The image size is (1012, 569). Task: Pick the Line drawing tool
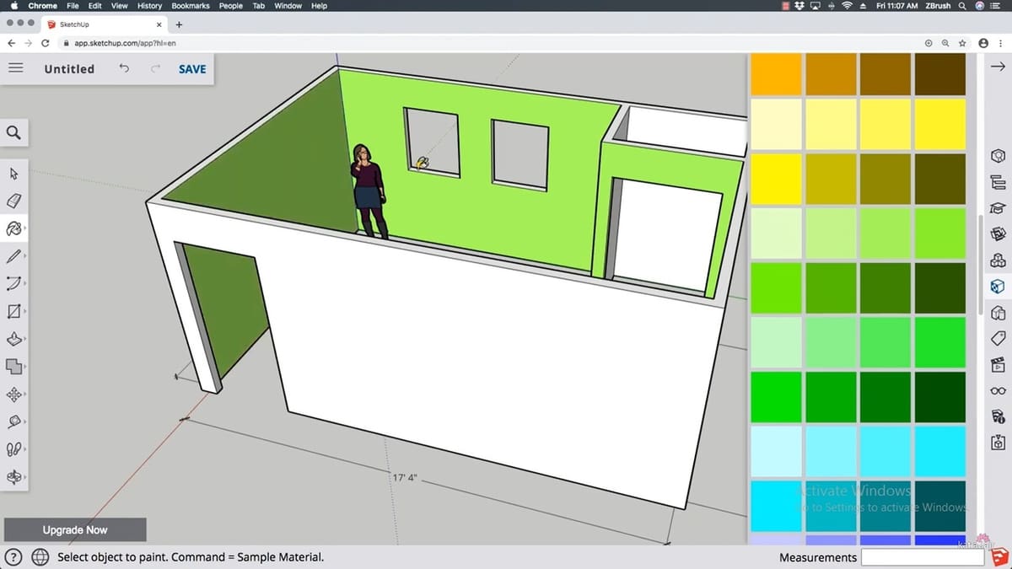click(x=13, y=256)
